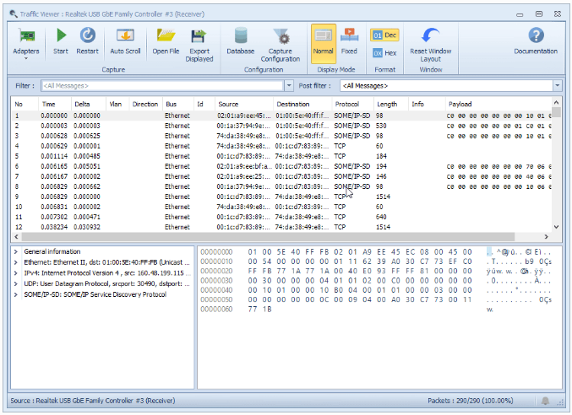This screenshot has width=572, height=415.
Task: Sort by the Protocol column header
Action: coord(352,104)
